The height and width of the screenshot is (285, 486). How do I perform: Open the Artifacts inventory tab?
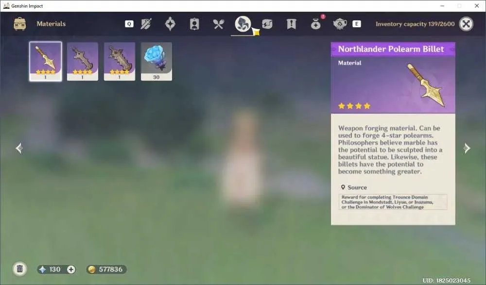(x=170, y=24)
